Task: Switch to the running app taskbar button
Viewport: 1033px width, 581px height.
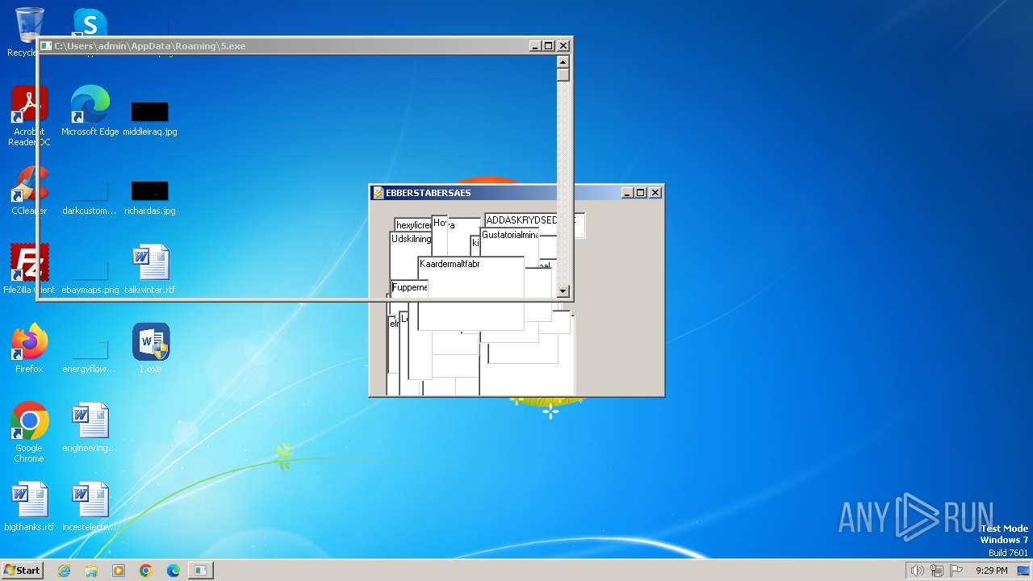Action: 200,571
